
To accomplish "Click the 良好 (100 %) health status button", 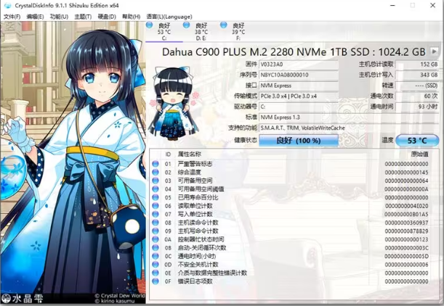I will (299, 141).
